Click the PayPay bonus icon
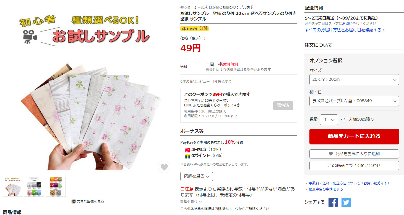 pos(187,150)
